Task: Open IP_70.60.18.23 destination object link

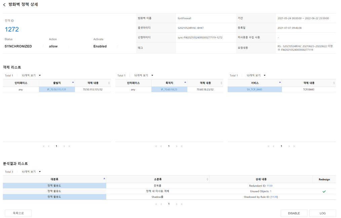Action: click(169, 89)
